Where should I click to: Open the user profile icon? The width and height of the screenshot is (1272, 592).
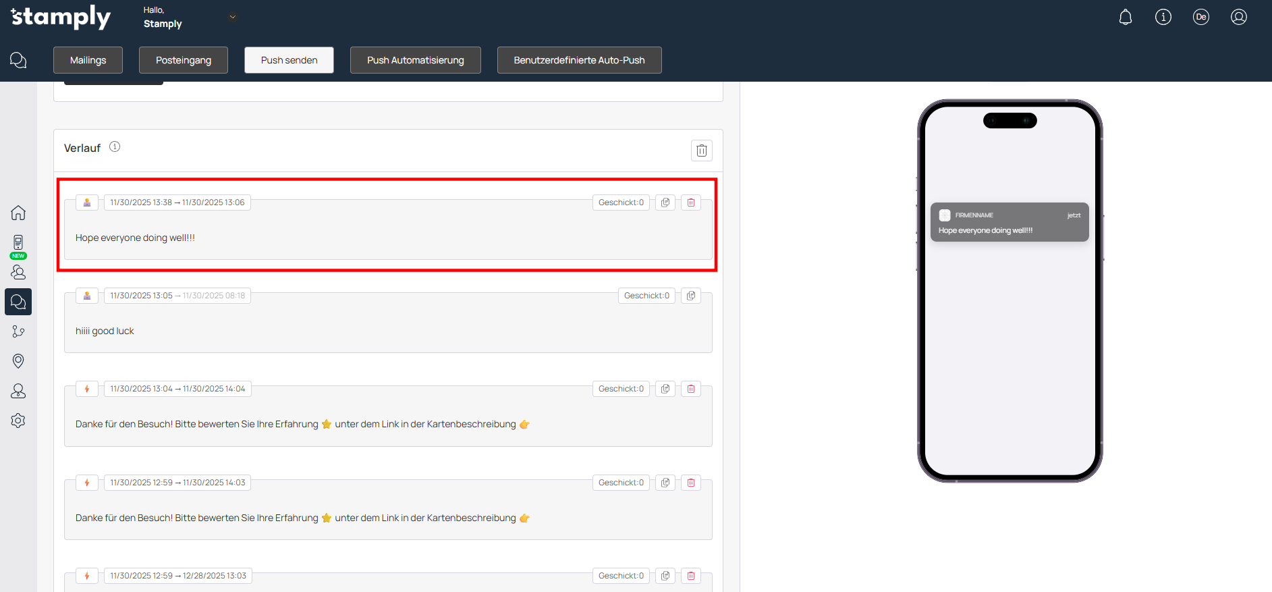click(x=1238, y=17)
